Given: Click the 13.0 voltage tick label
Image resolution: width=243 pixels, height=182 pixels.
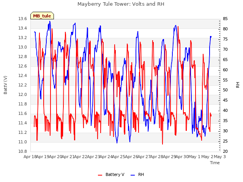Looking at the screenshot, I should [x=23, y=47].
